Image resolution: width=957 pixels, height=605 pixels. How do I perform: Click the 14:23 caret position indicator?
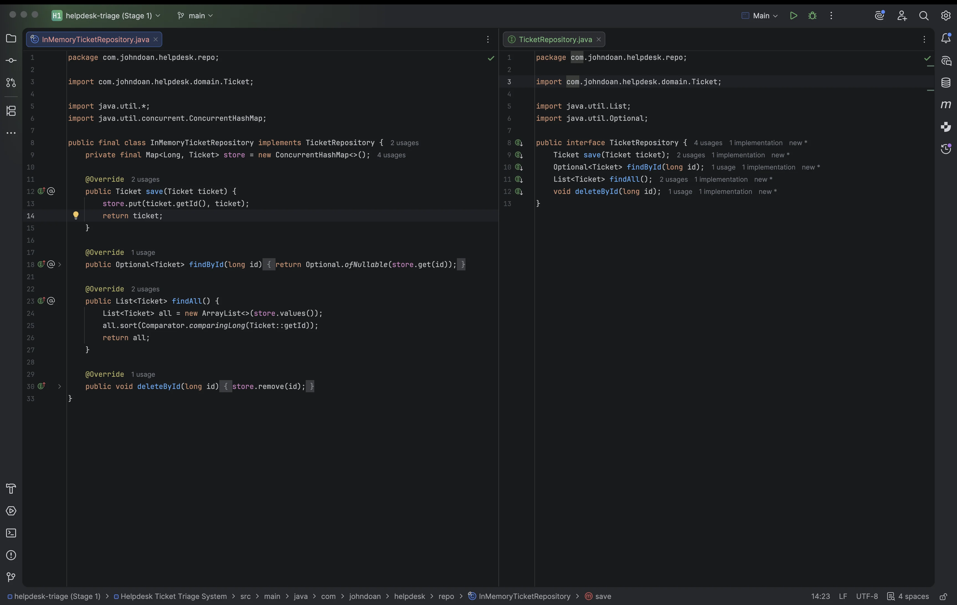[x=820, y=596]
